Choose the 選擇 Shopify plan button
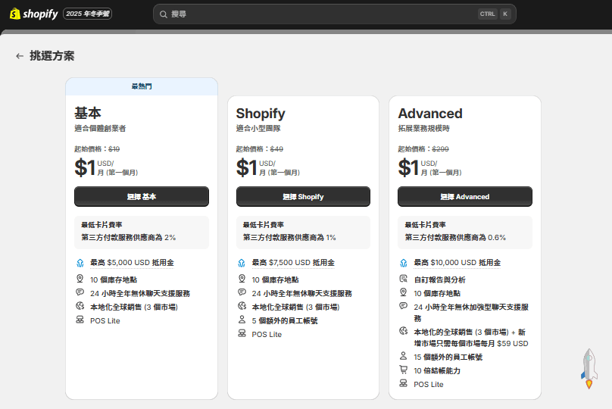 coord(303,196)
